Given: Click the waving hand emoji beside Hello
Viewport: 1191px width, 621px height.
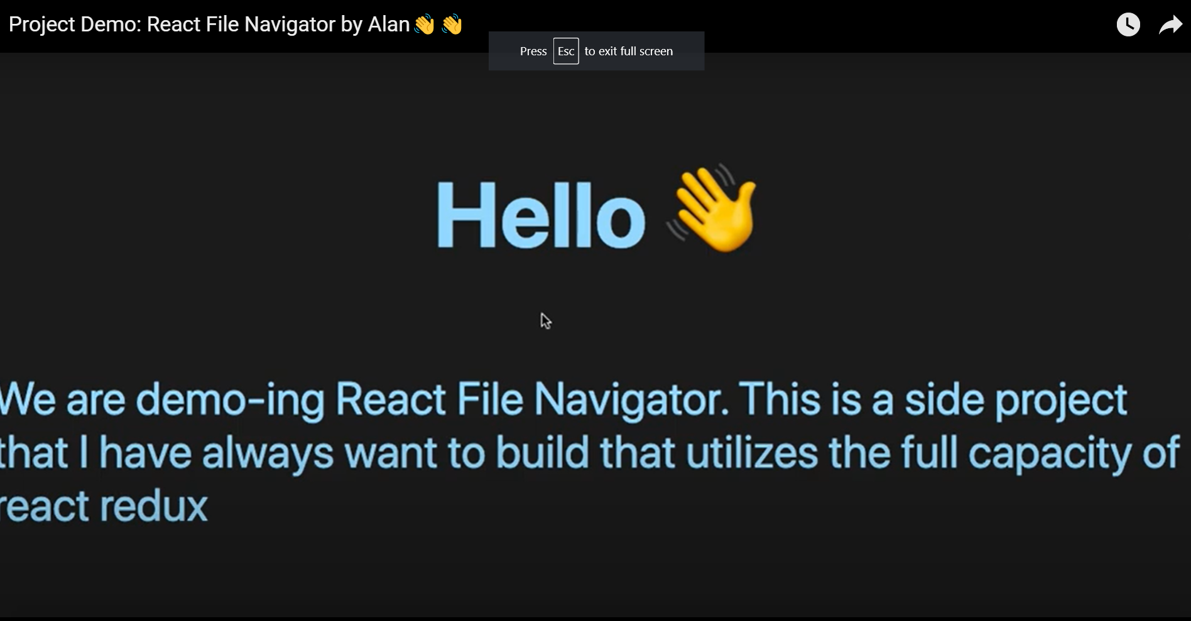Looking at the screenshot, I should pos(712,208).
